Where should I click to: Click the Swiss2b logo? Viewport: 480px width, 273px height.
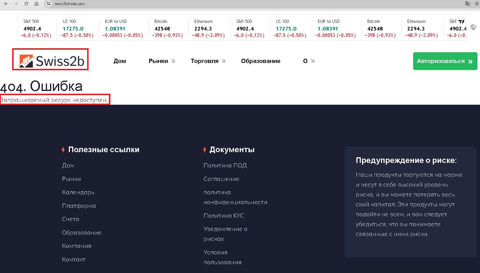click(50, 60)
